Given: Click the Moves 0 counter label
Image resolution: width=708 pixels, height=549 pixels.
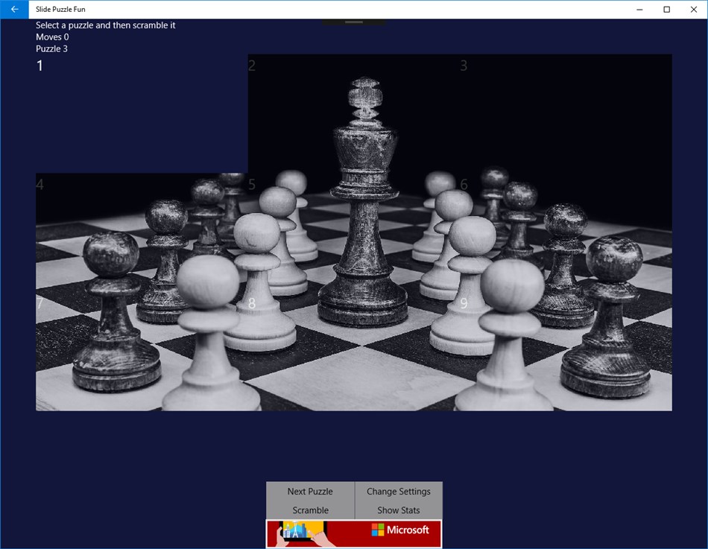Looking at the screenshot, I should pos(52,37).
